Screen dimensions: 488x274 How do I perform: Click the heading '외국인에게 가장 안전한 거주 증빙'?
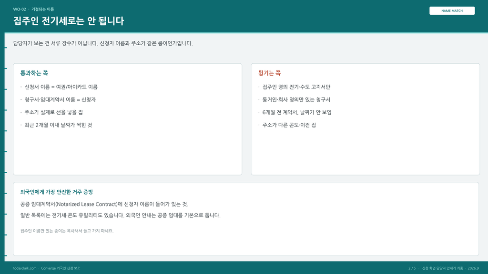[57, 192]
